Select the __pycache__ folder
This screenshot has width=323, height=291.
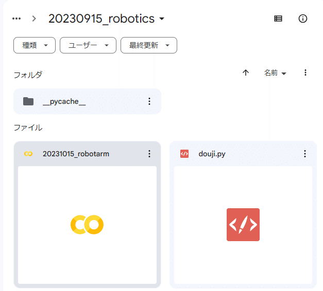pyautogui.click(x=88, y=101)
